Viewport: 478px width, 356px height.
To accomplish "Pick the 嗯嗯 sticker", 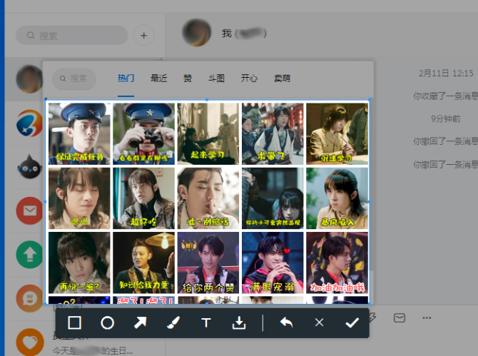I will point(79,198).
